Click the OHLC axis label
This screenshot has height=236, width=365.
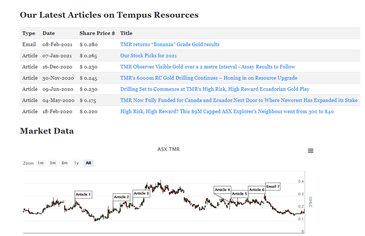(311, 202)
